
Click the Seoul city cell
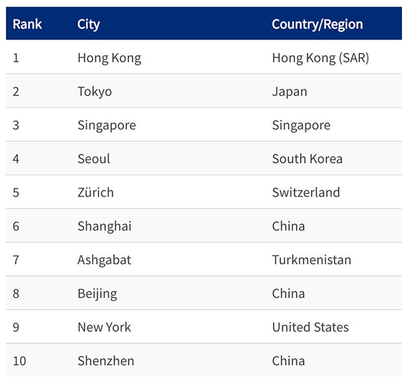94,159
